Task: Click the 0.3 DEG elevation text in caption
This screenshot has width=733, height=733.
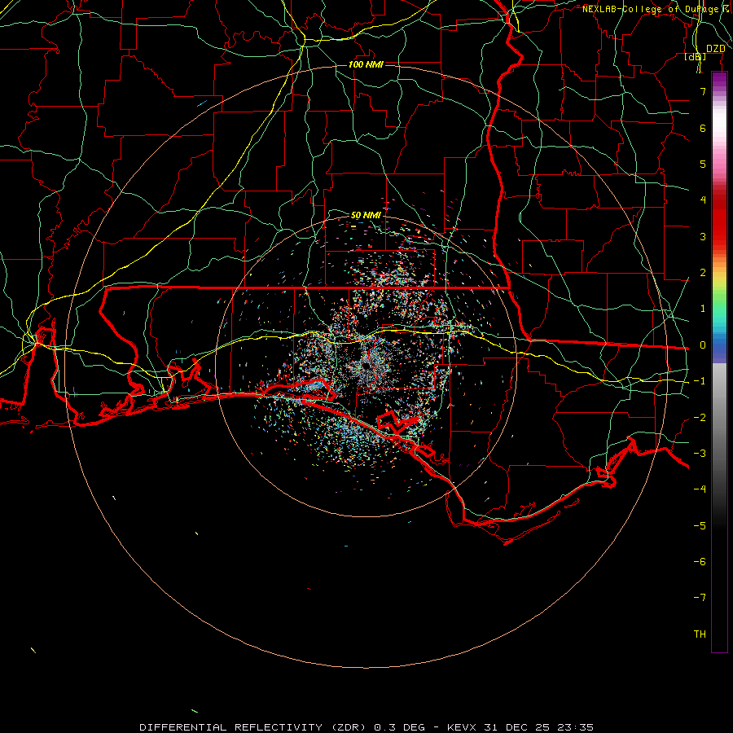Action: 399,727
